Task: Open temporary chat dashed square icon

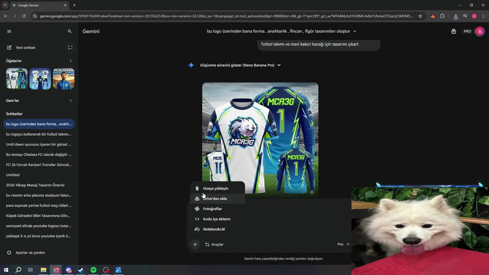Action: click(x=70, y=48)
